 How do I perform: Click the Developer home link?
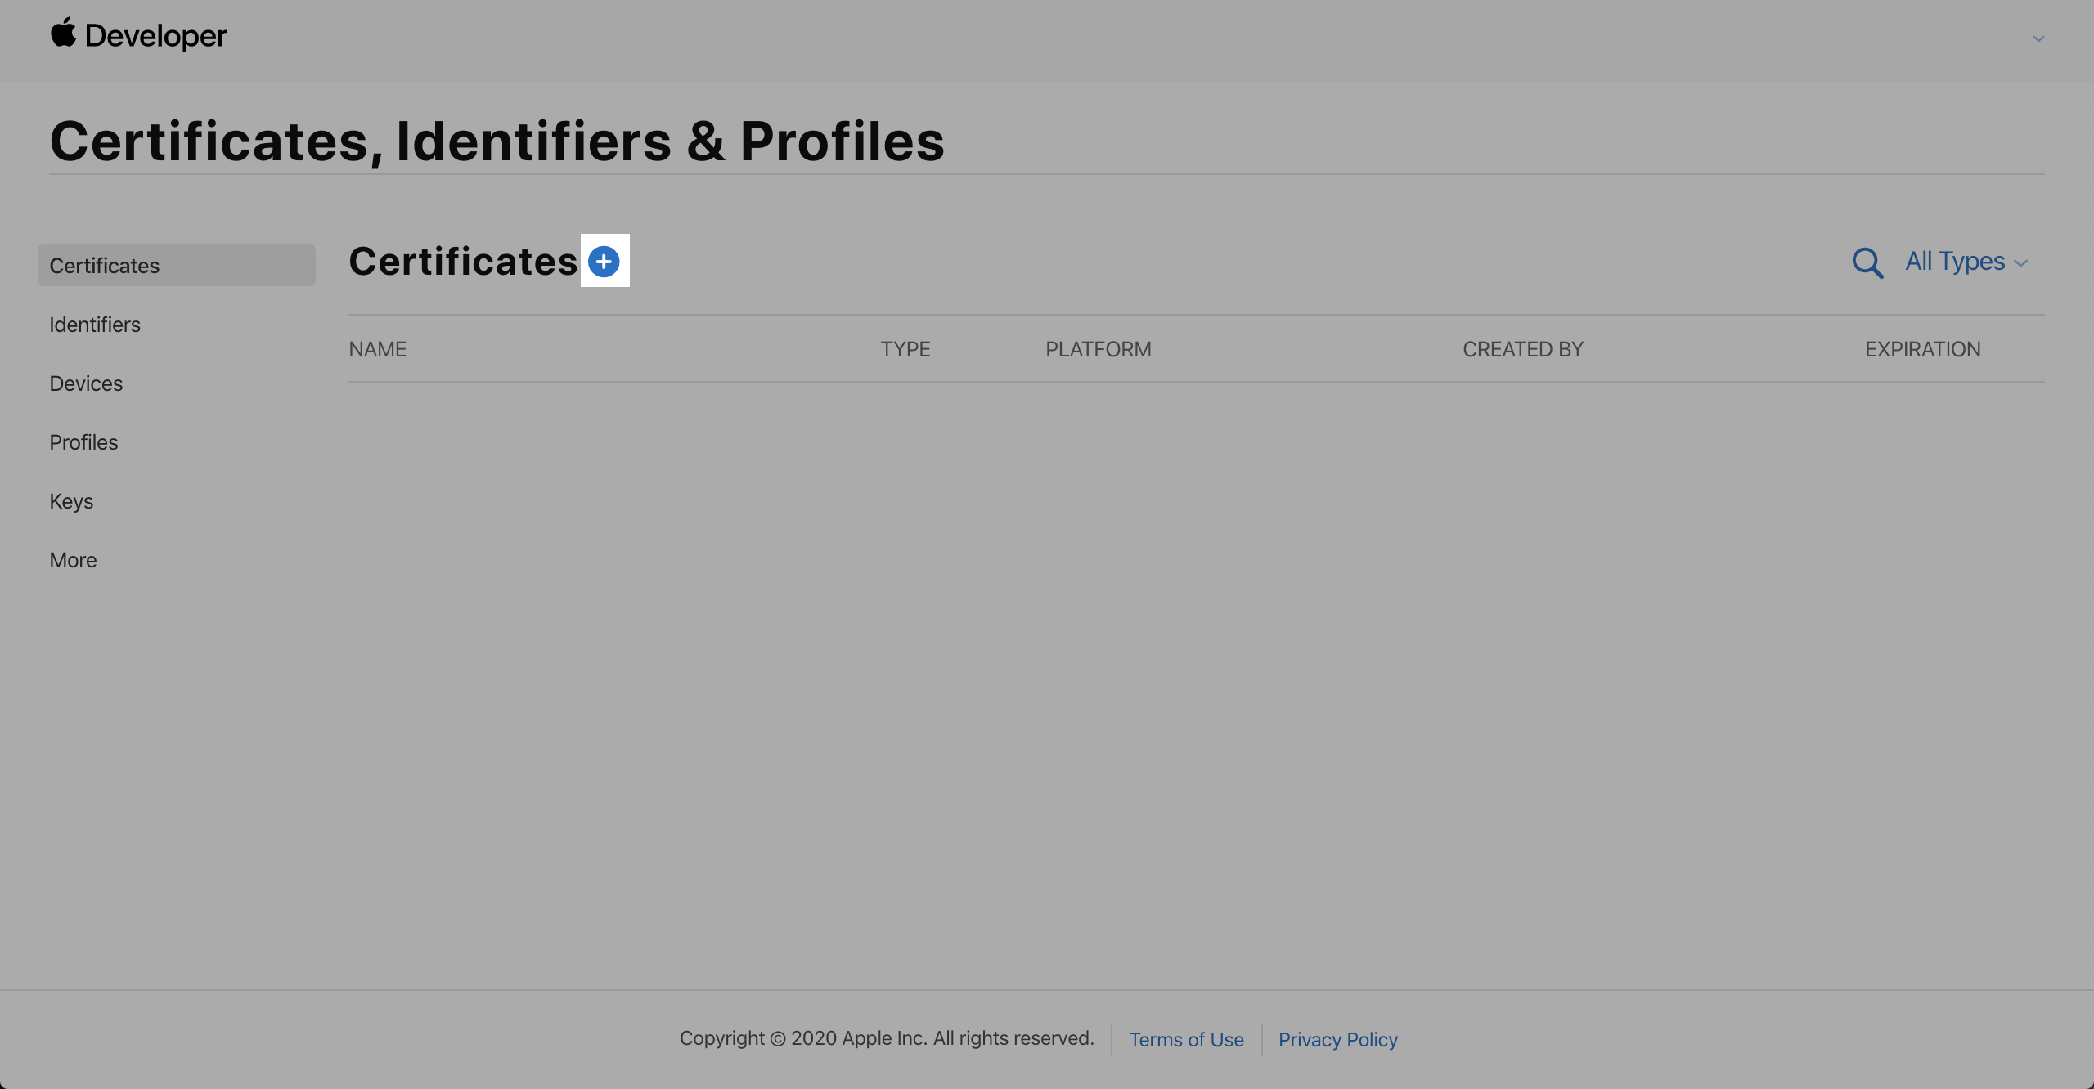pos(155,36)
